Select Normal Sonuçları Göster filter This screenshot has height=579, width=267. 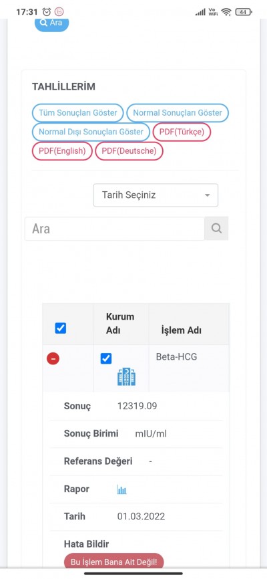[x=178, y=112]
